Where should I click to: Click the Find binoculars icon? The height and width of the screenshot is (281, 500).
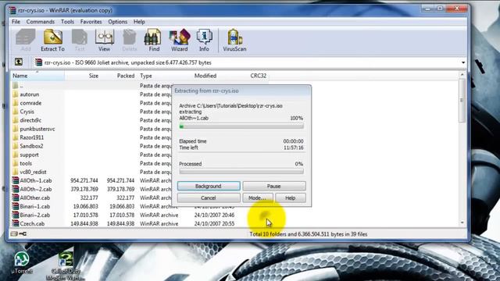click(154, 40)
